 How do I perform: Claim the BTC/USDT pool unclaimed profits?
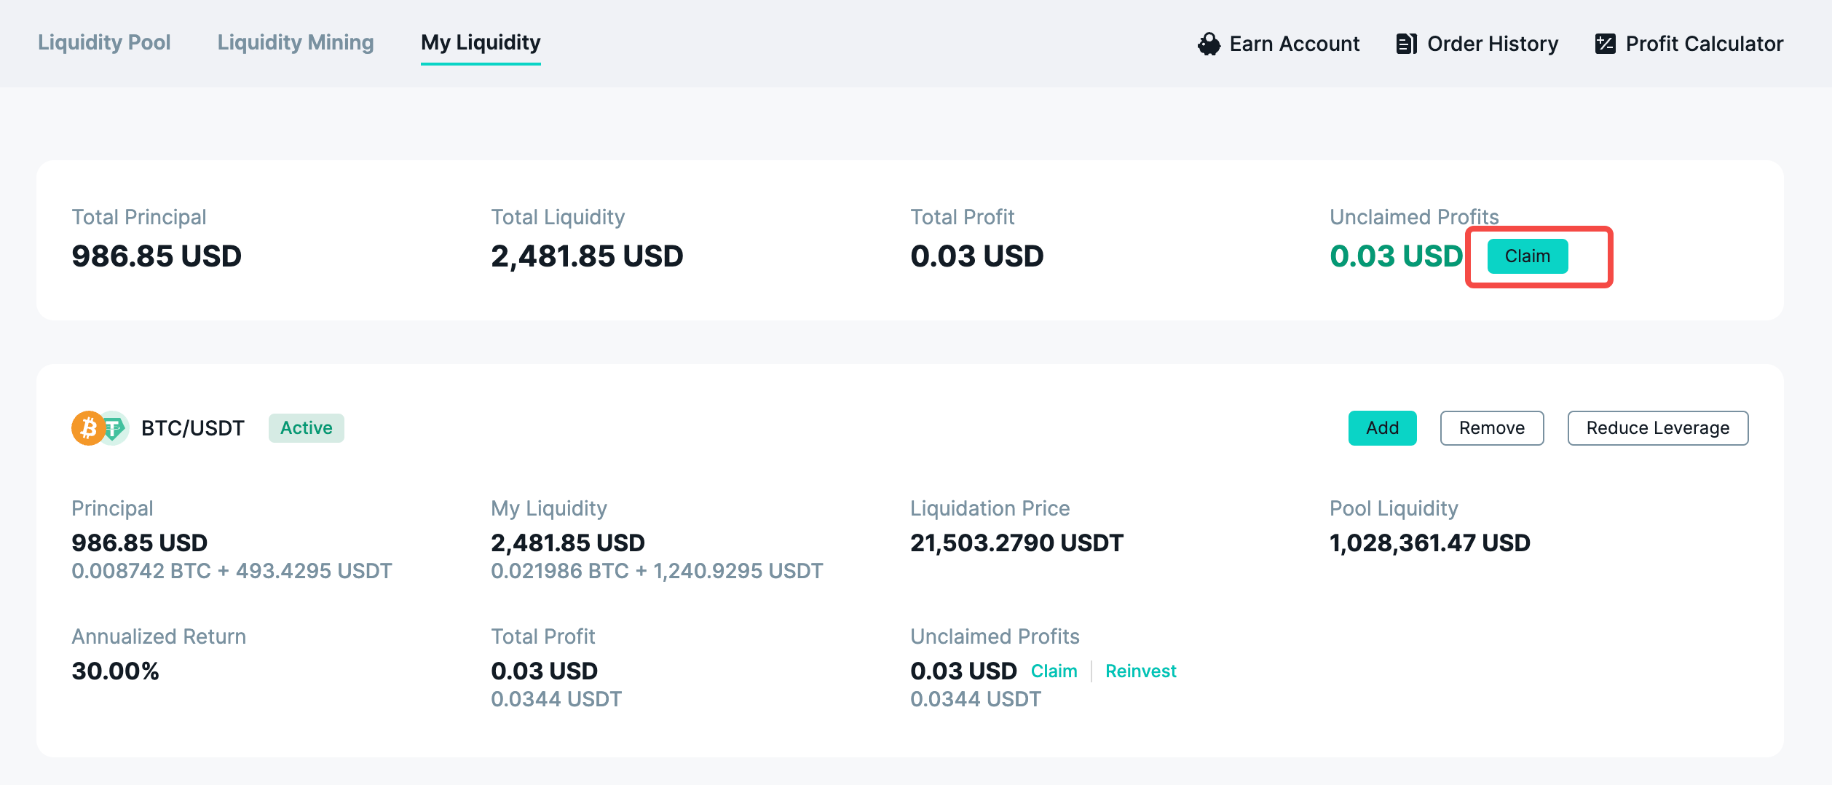pyautogui.click(x=1054, y=671)
